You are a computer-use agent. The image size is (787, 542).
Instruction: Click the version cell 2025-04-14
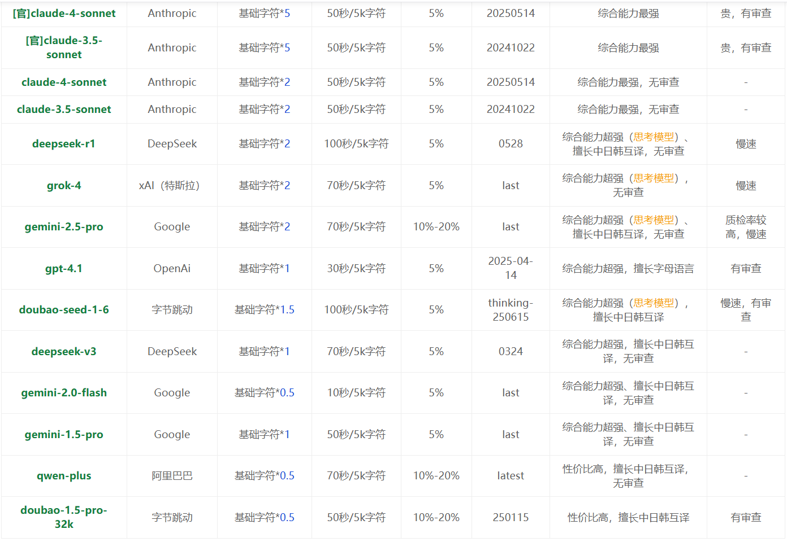511,268
